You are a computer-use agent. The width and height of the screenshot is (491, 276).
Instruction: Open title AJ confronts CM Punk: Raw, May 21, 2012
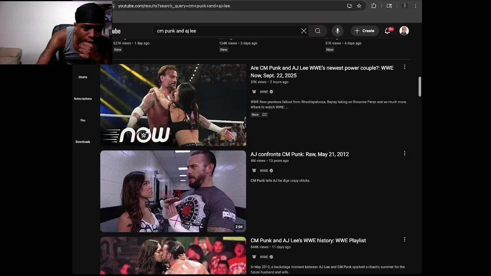(x=300, y=154)
